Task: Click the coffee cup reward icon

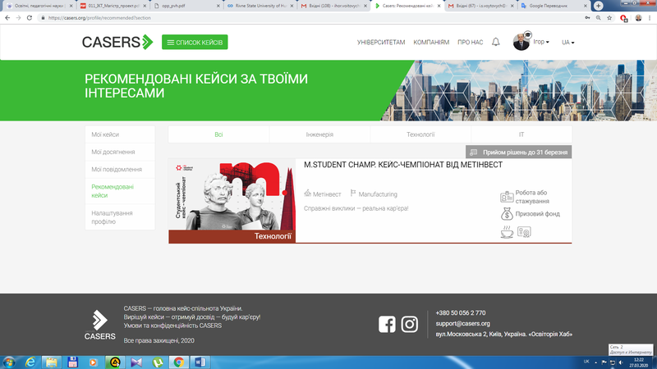Action: [507, 232]
